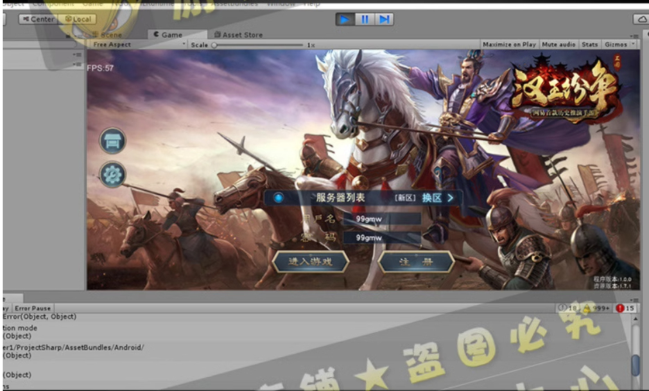Viewport: 649px width, 391px height.
Task: Click the Scale slider handle
Action: [x=214, y=45]
